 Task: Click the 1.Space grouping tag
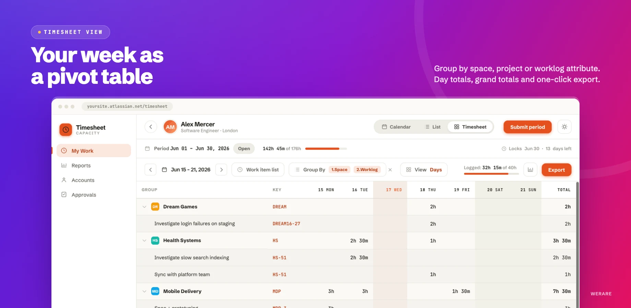pyautogui.click(x=339, y=169)
